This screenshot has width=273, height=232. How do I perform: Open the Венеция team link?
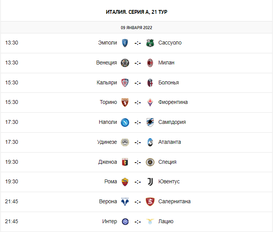click(107, 63)
